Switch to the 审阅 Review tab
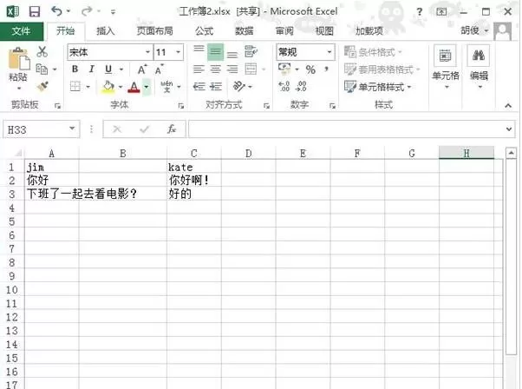The width and height of the screenshot is (522, 389). click(284, 31)
